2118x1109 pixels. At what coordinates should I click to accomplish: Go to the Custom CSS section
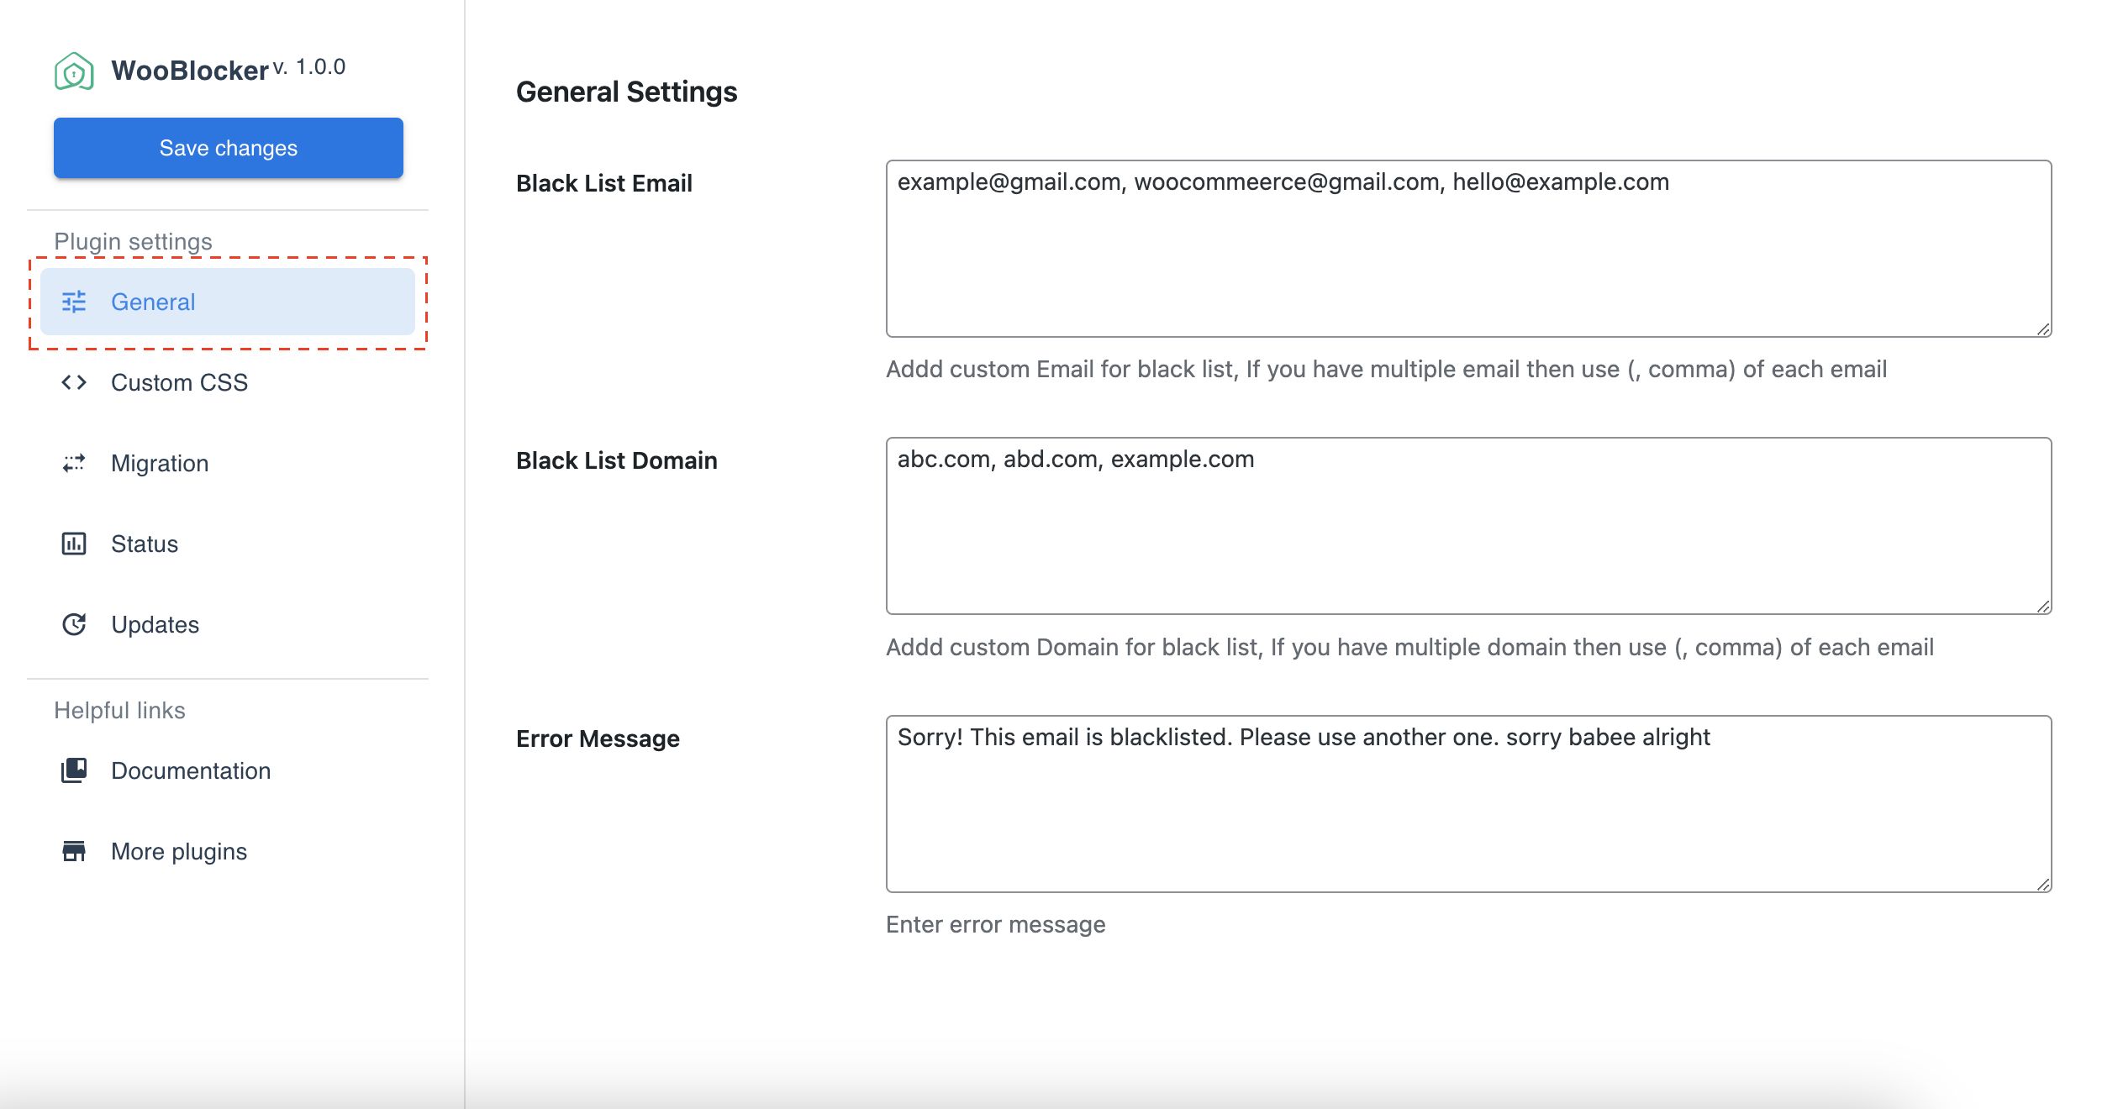179,382
